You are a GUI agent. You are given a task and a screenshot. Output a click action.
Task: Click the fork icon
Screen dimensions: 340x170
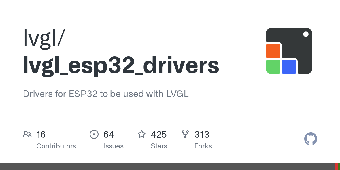point(185,134)
